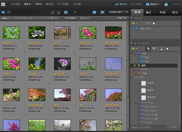The width and height of the screenshot is (182, 132).
Task: Switch to the 作成 tab
Action: (163, 12)
